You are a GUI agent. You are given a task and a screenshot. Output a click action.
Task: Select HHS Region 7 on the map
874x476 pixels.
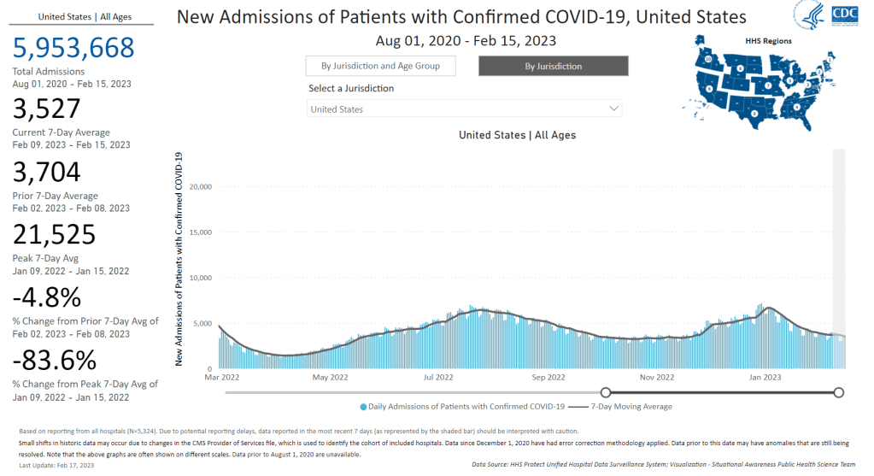(x=768, y=85)
